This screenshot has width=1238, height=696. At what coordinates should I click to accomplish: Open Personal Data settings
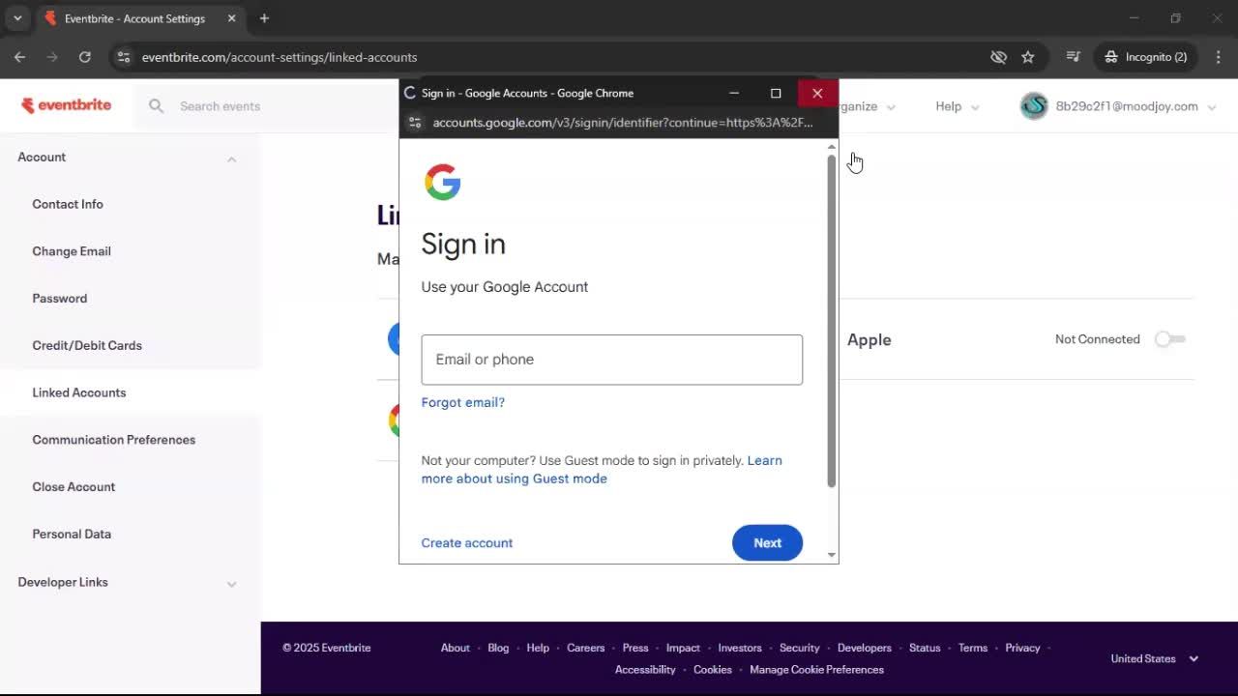[x=72, y=534]
